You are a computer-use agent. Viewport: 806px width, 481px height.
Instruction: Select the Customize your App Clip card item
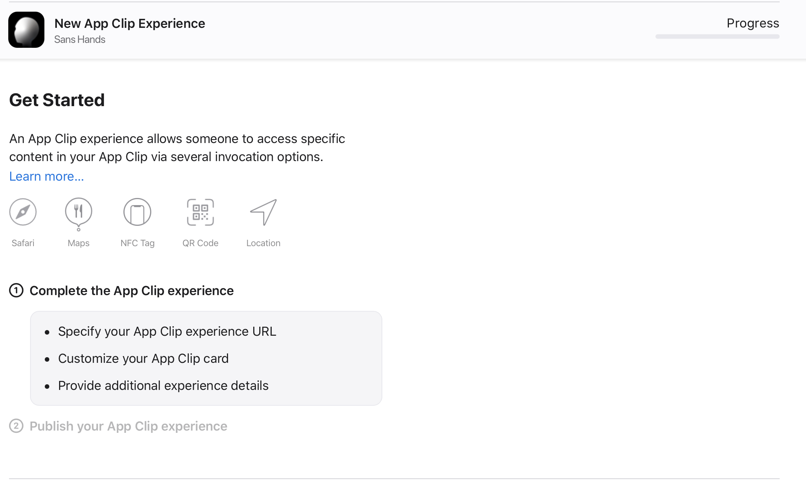(143, 358)
